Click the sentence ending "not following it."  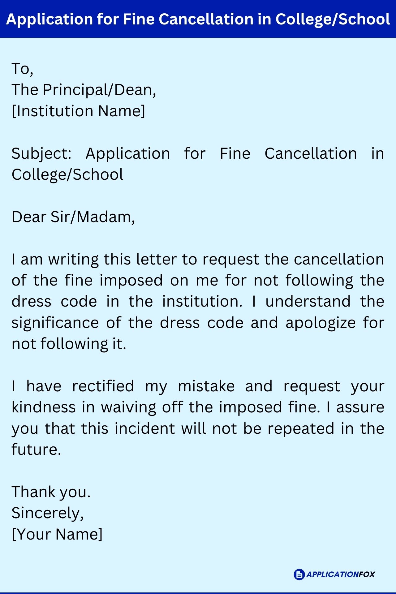(69, 344)
